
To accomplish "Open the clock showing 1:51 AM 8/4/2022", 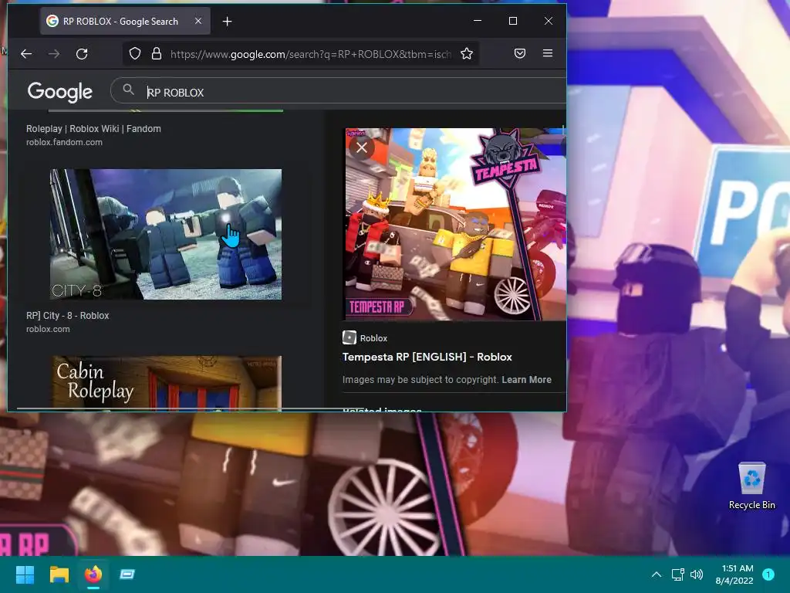I will pos(734,574).
